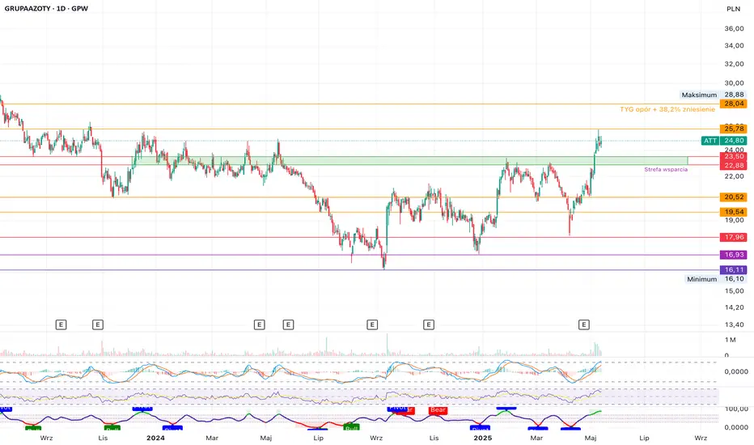Image resolution: width=754 pixels, height=445 pixels.
Task: Click the 100,00 oscillator scale value
Action: [736, 409]
